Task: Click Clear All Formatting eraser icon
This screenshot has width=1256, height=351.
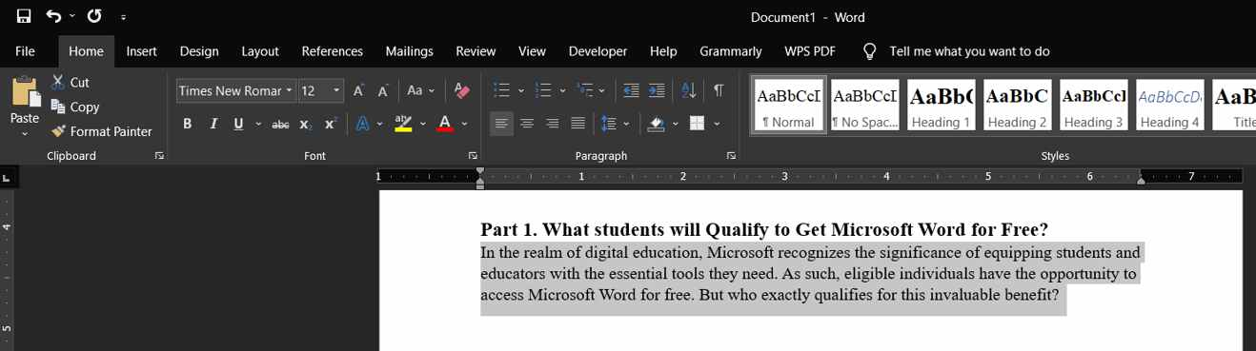Action: click(462, 90)
